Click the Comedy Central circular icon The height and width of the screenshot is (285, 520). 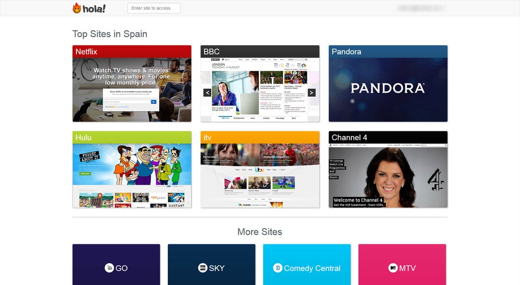click(x=277, y=268)
